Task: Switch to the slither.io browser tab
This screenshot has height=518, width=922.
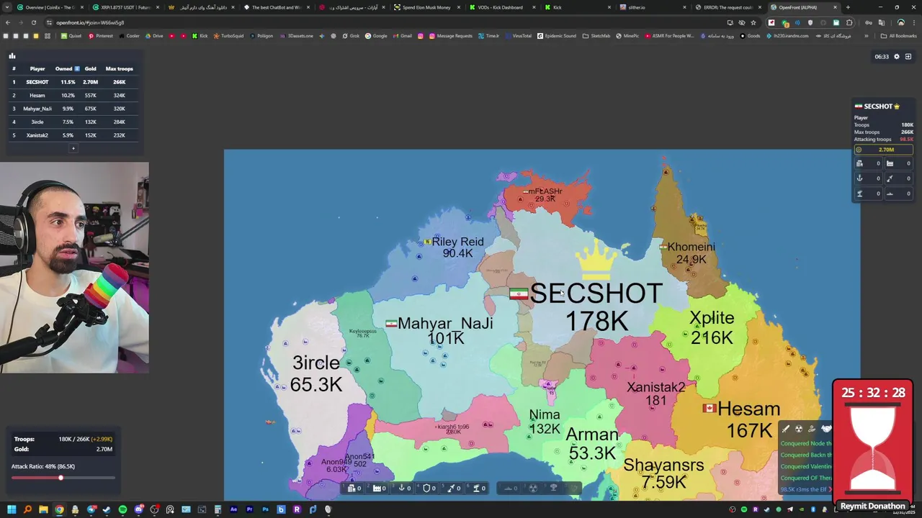Action: pos(652,7)
